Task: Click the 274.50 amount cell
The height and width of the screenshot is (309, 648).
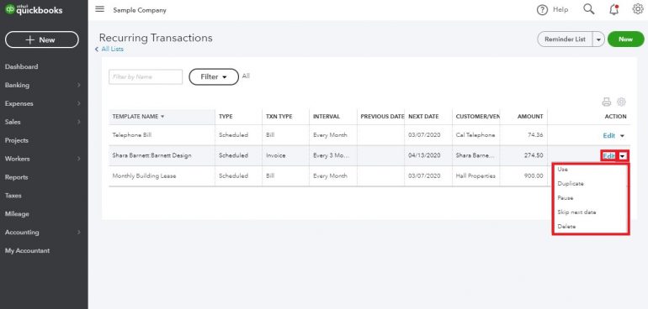Action: click(x=534, y=155)
